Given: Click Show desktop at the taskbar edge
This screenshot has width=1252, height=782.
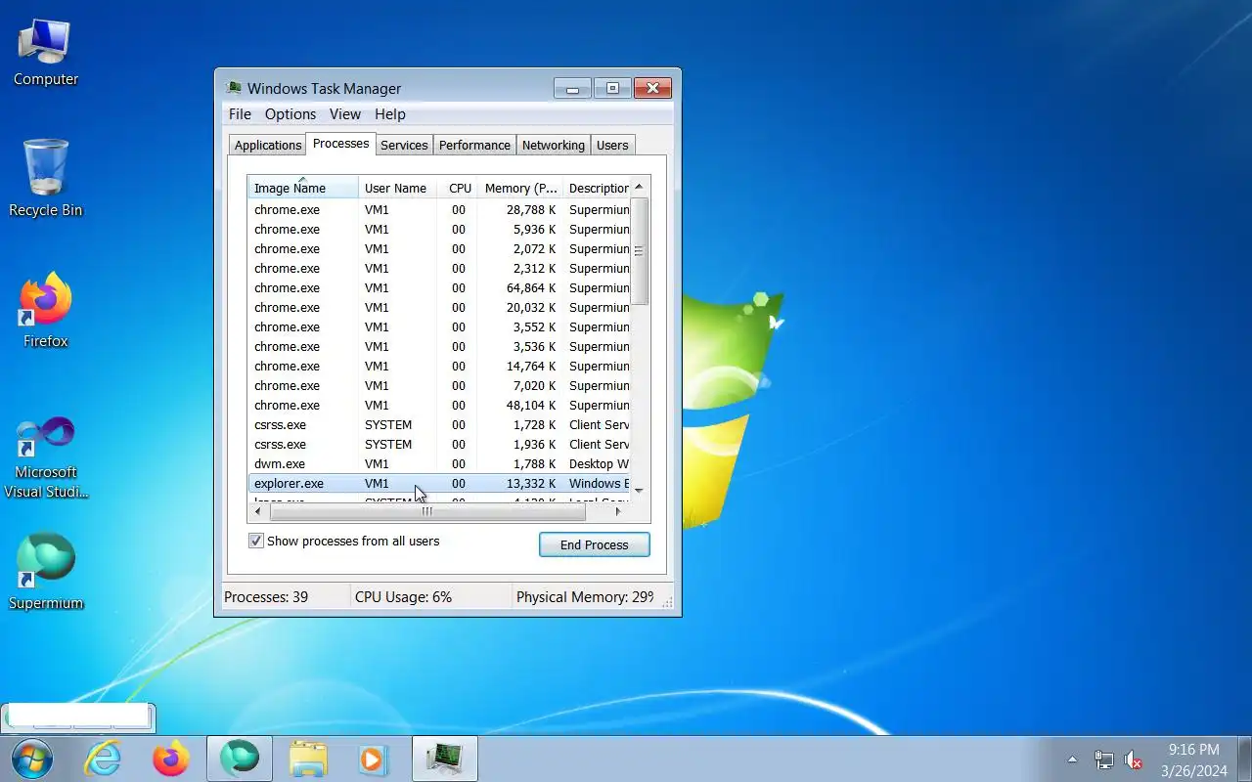Looking at the screenshot, I should click(x=1244, y=759).
